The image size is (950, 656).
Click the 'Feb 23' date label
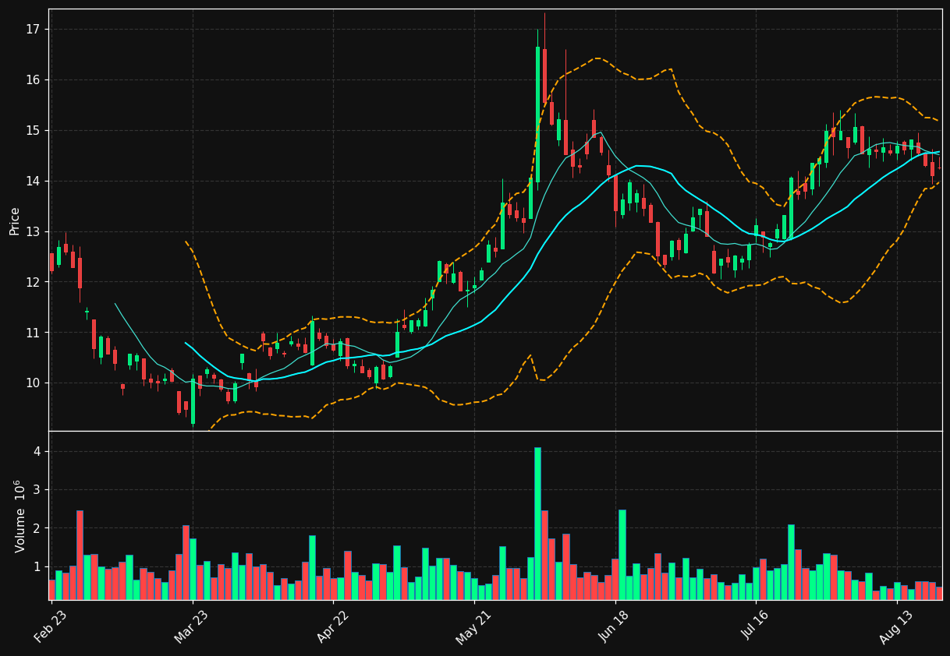(51, 625)
